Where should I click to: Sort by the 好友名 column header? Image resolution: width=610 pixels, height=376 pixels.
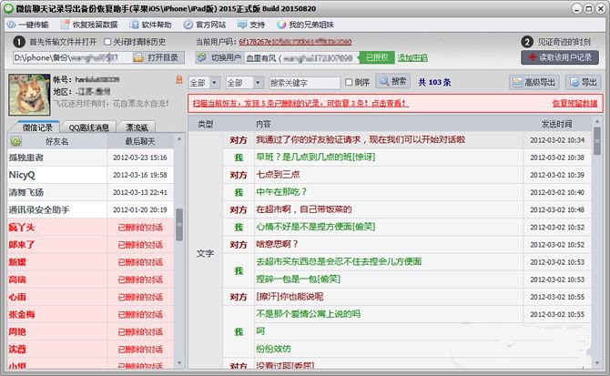[56, 141]
